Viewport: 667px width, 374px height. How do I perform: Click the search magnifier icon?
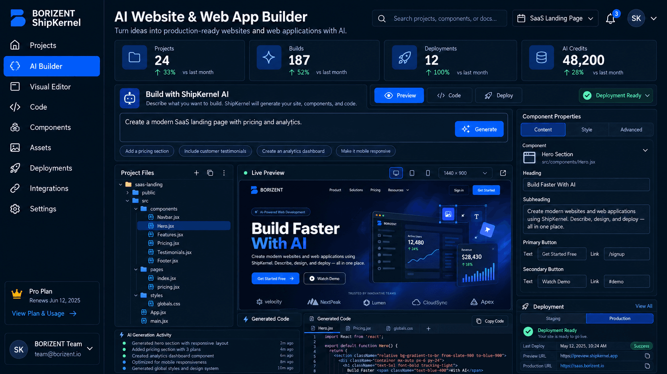pyautogui.click(x=381, y=19)
